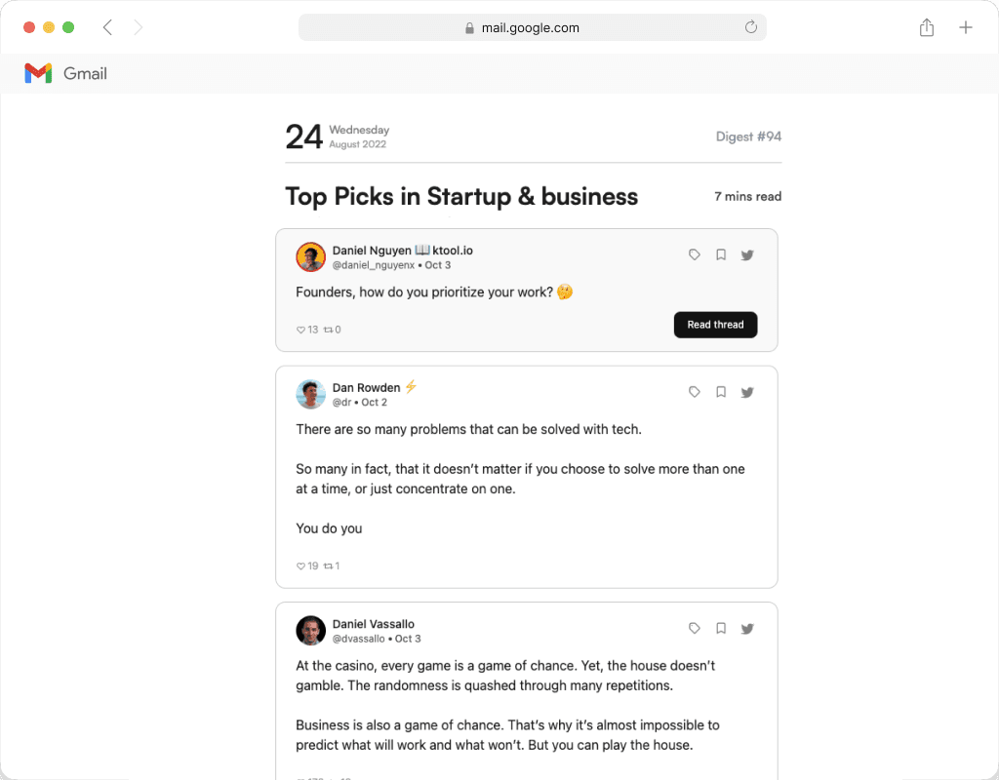Click the Read thread button
Screen dimensions: 999x780
tap(715, 325)
